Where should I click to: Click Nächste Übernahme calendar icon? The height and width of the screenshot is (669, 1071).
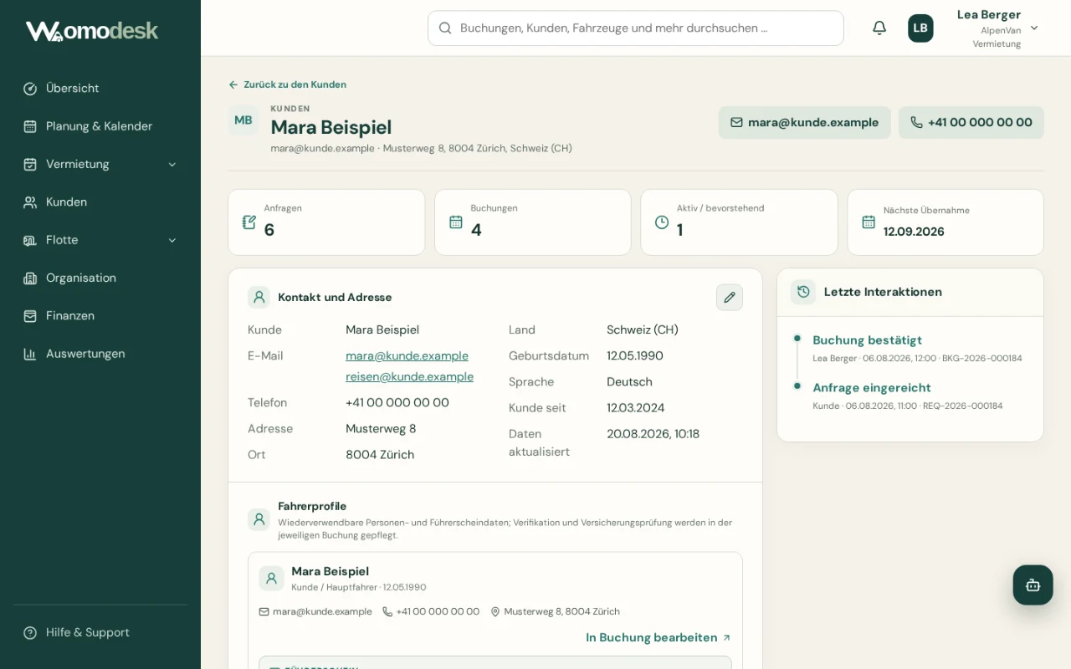point(869,222)
